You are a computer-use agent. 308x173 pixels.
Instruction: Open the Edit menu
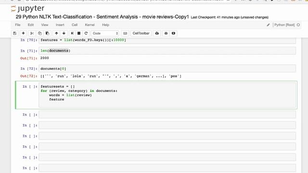tap(31, 25)
